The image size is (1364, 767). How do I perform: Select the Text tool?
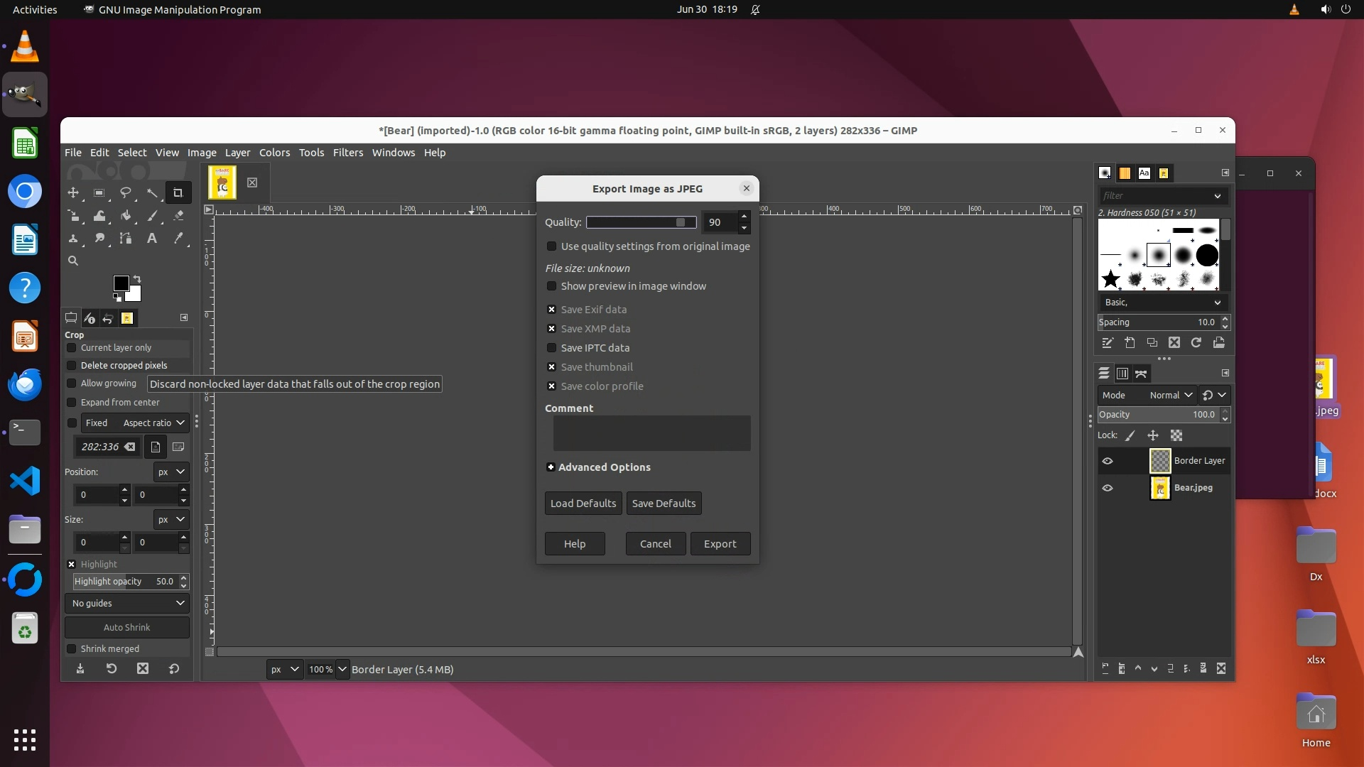point(152,239)
